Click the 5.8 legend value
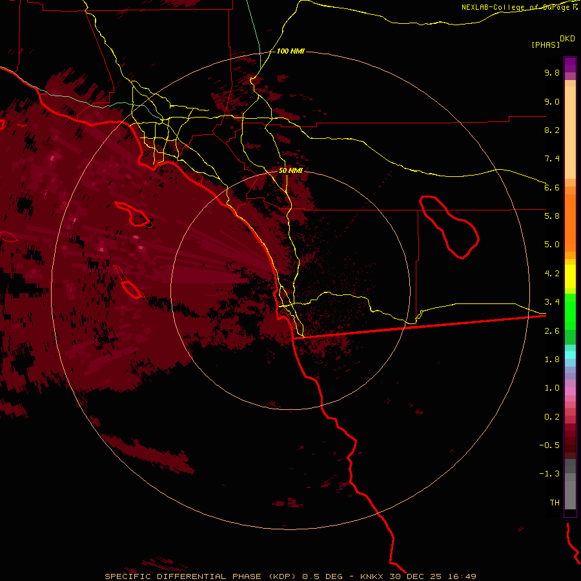This screenshot has width=581, height=581. (x=552, y=216)
